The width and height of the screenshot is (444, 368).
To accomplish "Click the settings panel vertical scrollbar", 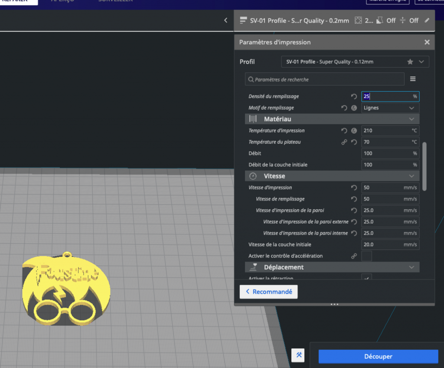I will (424, 166).
